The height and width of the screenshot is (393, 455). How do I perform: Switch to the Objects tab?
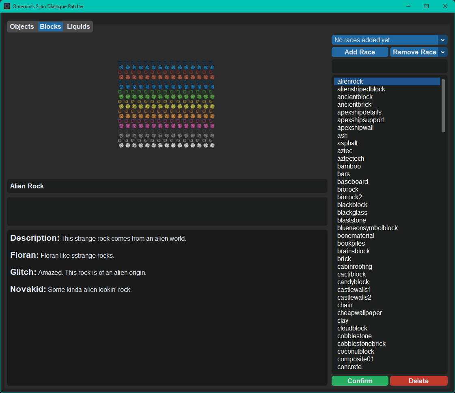[22, 26]
